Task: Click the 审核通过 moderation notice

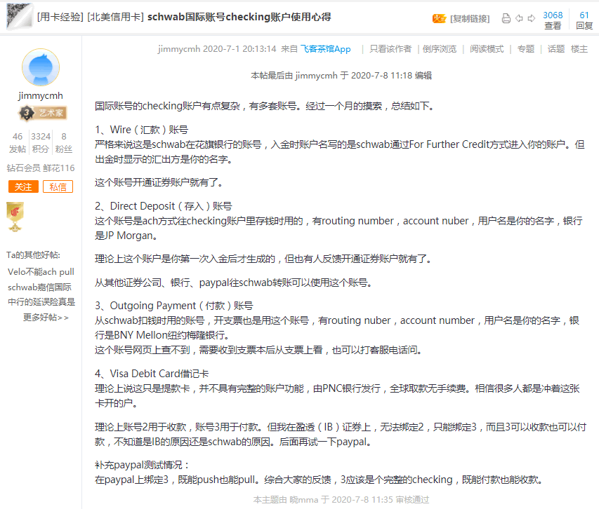Action: (341, 499)
